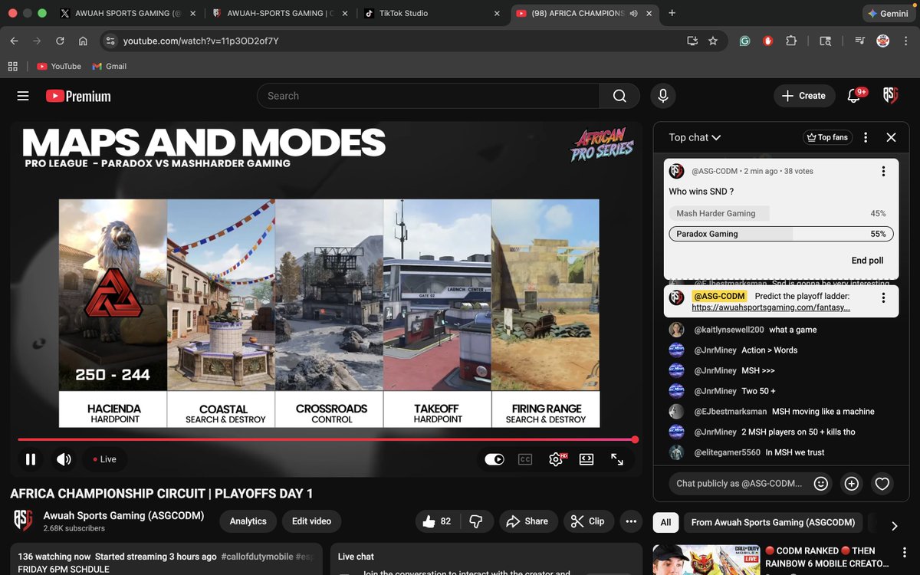This screenshot has height=575, width=920.
Task: Expand the Top chat dropdown
Action: coord(695,137)
